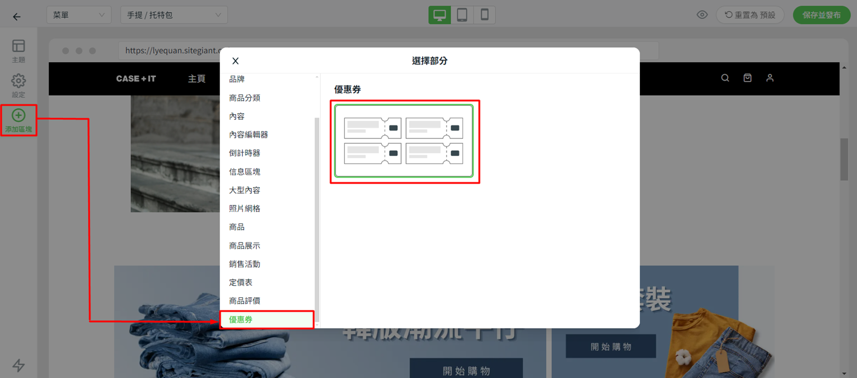Click the search icon in site header
This screenshot has height=378, width=857.
click(x=725, y=78)
